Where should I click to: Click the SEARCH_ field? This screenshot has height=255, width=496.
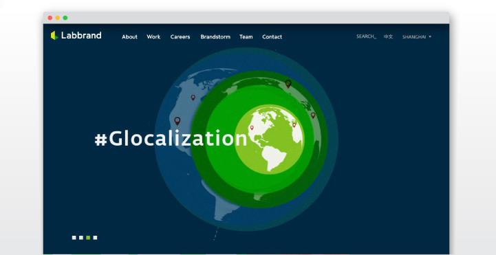tap(366, 36)
